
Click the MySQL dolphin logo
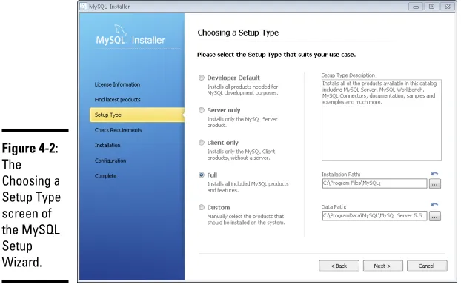(120, 30)
